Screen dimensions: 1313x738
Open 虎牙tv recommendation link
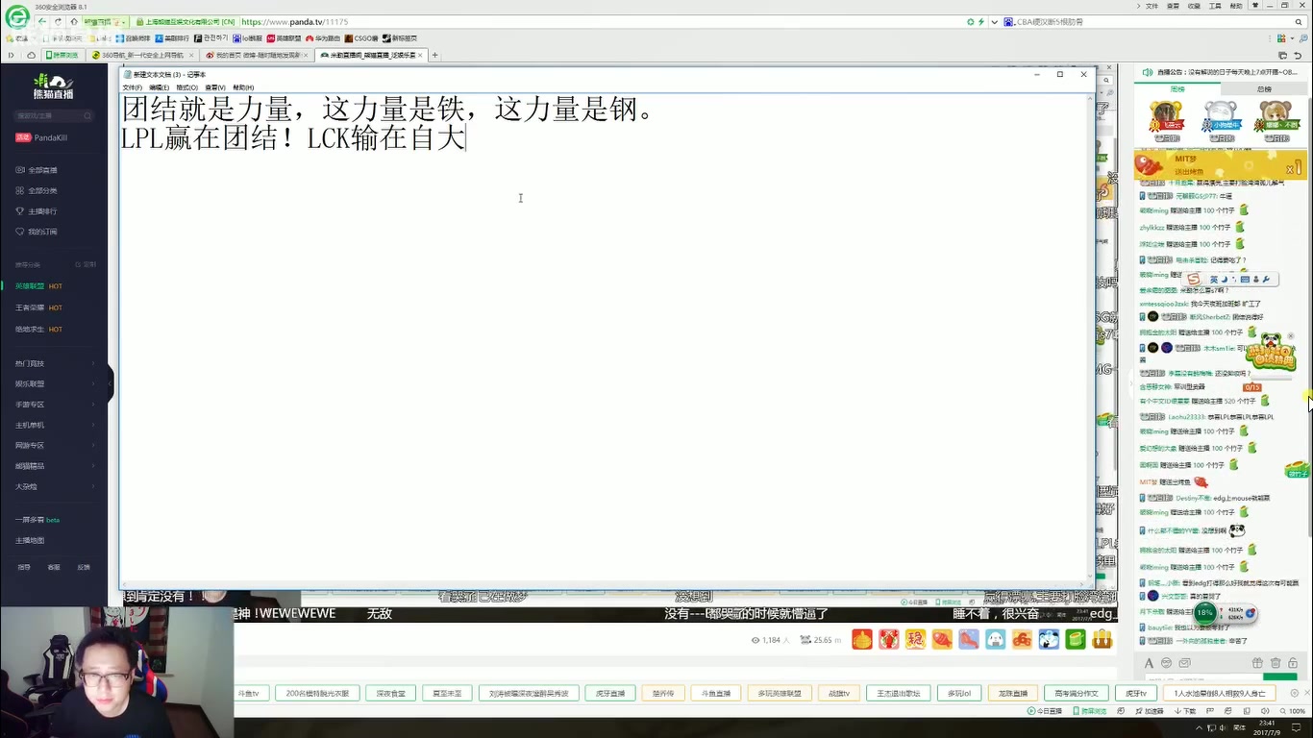[1136, 693]
